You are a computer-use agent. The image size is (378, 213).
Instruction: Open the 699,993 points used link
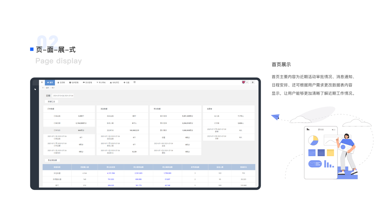pos(139,179)
